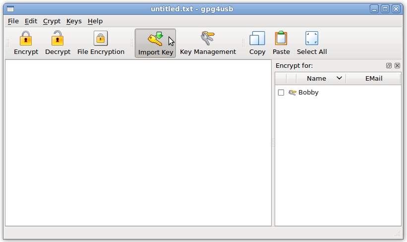The width and height of the screenshot is (407, 242).
Task: Sort key list by Name column
Action: tap(321, 78)
